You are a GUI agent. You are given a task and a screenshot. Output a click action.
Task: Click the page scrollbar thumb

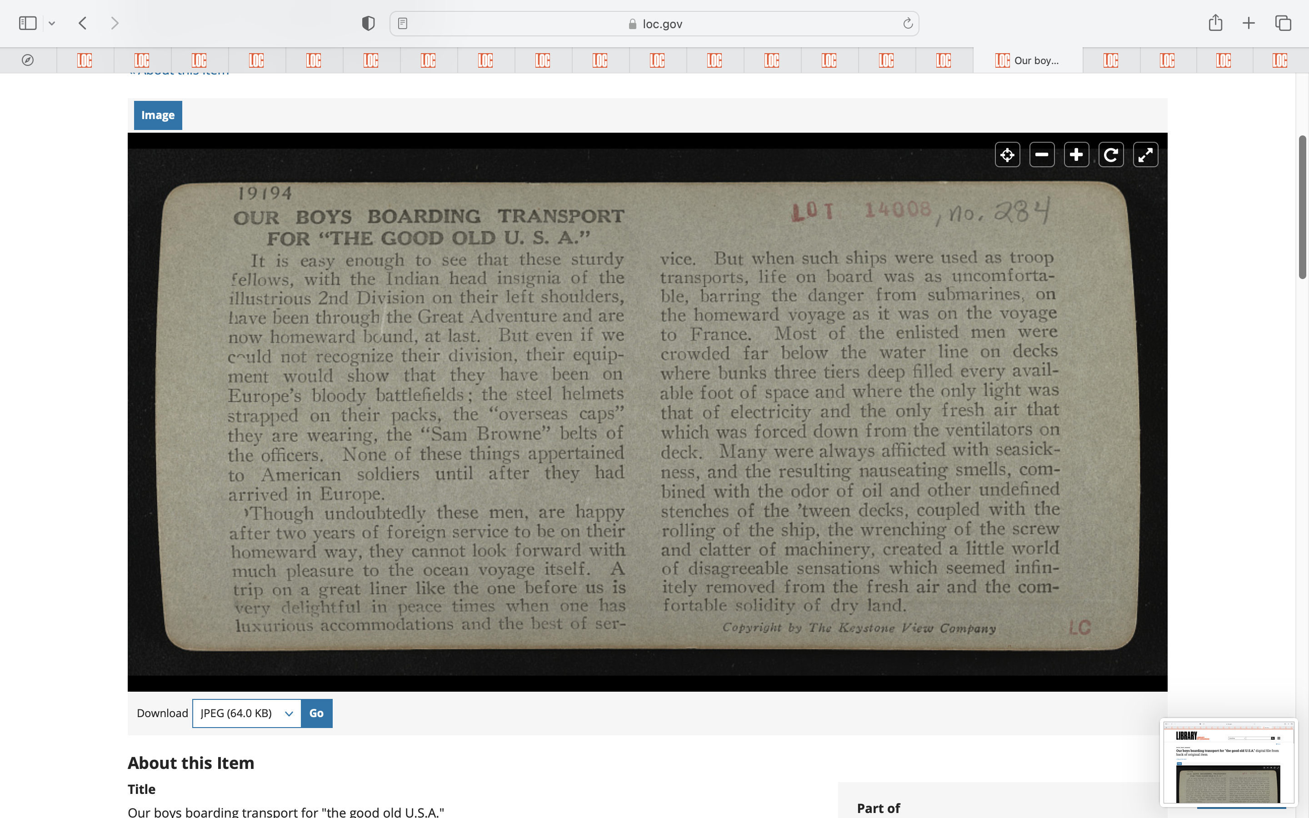point(1302,207)
